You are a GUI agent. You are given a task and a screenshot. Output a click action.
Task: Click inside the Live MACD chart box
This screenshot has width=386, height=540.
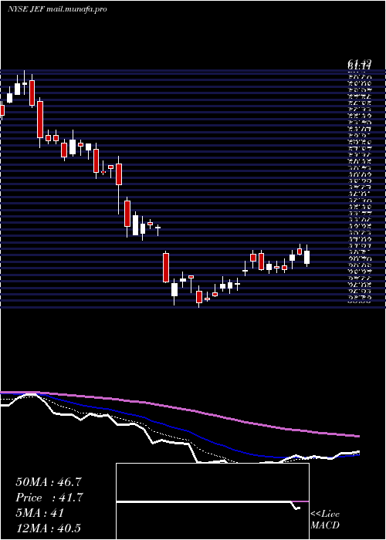coord(212,501)
